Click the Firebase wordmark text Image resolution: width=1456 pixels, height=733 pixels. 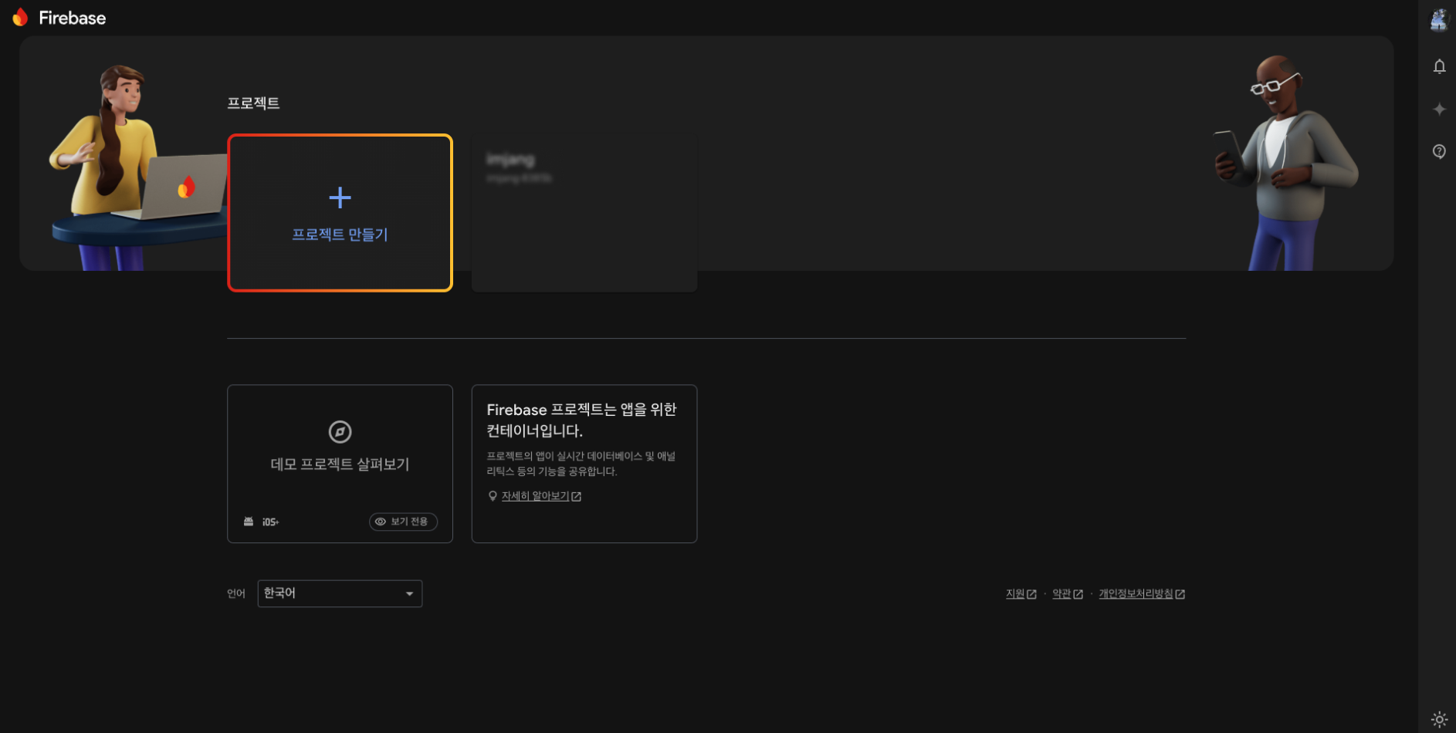click(73, 18)
